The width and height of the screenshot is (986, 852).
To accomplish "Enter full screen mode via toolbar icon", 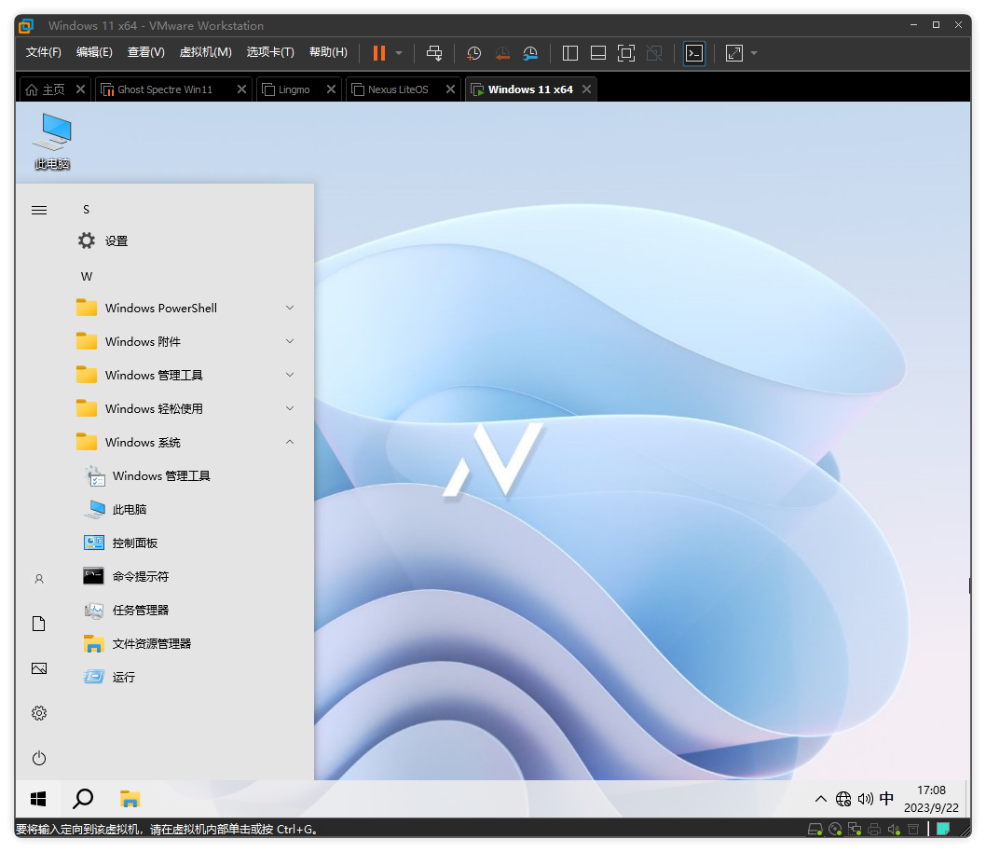I will coord(626,53).
